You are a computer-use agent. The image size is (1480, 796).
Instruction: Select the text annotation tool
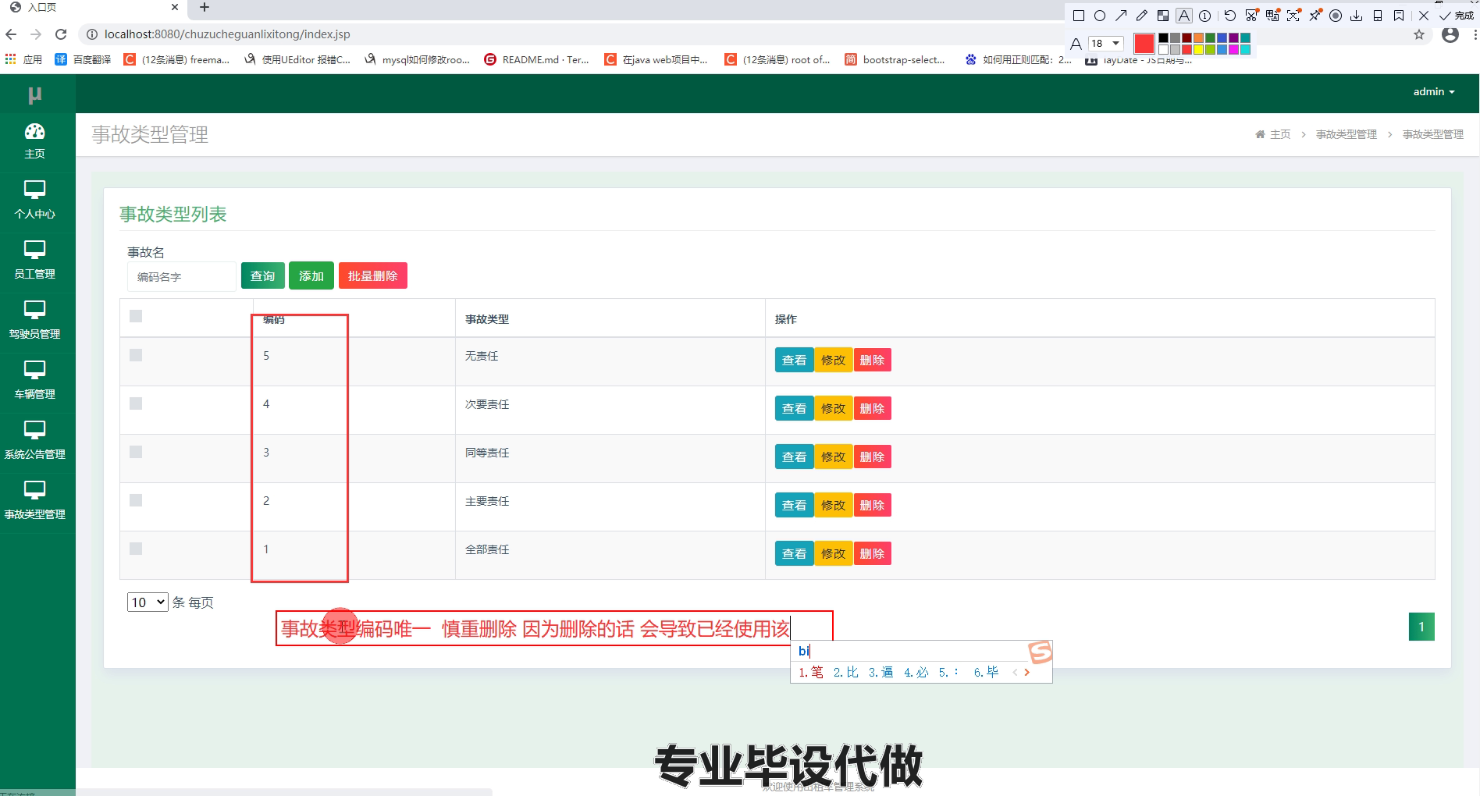1184,16
